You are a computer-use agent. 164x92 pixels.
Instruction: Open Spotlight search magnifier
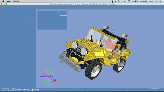coord(156,1)
